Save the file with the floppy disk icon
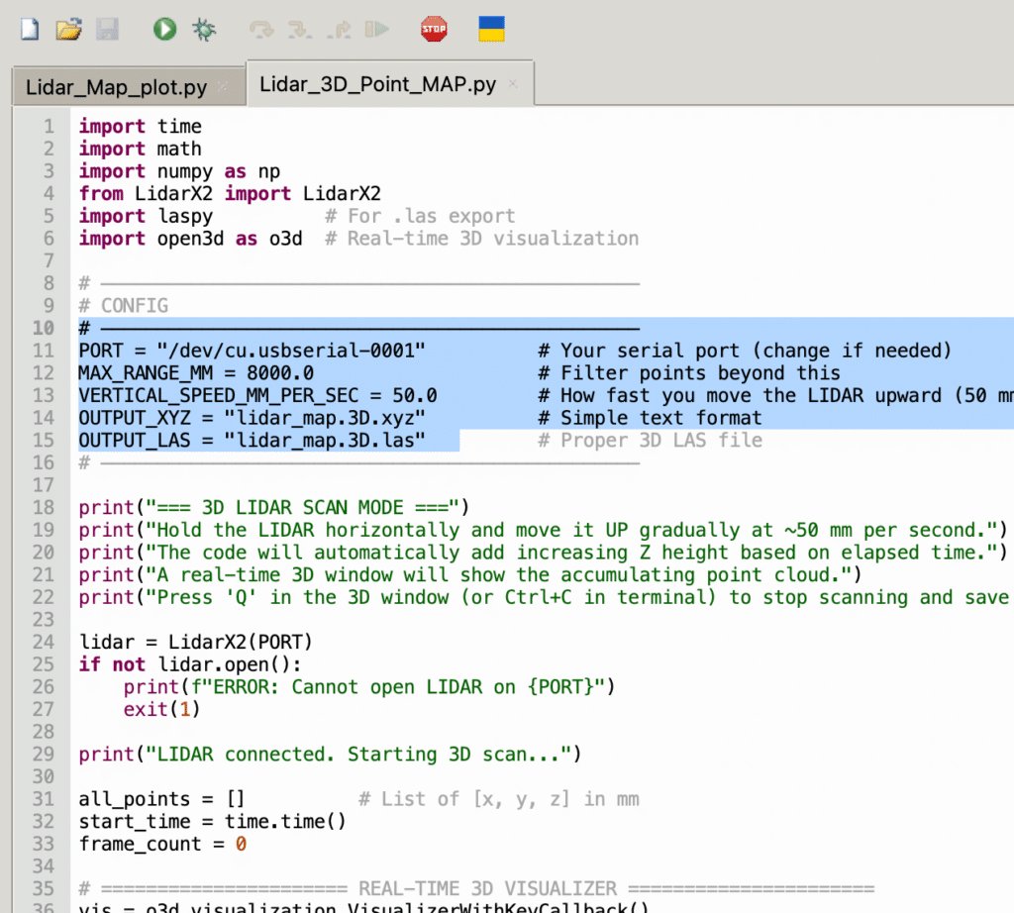The height and width of the screenshot is (913, 1014). coord(107,29)
